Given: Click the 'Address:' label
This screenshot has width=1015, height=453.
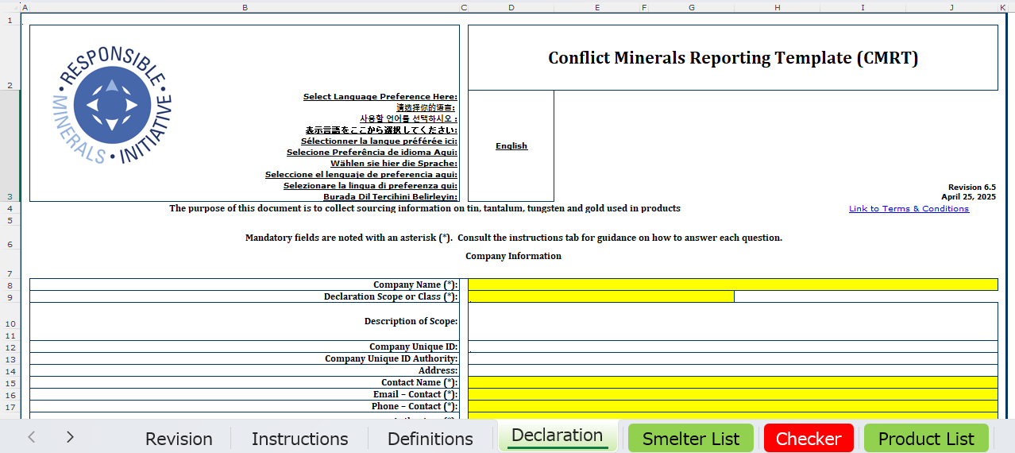Looking at the screenshot, I should tap(438, 370).
